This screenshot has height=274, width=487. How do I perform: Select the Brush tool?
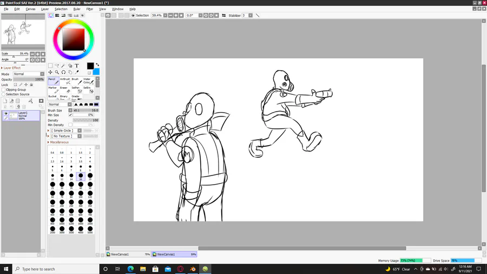tap(77, 81)
